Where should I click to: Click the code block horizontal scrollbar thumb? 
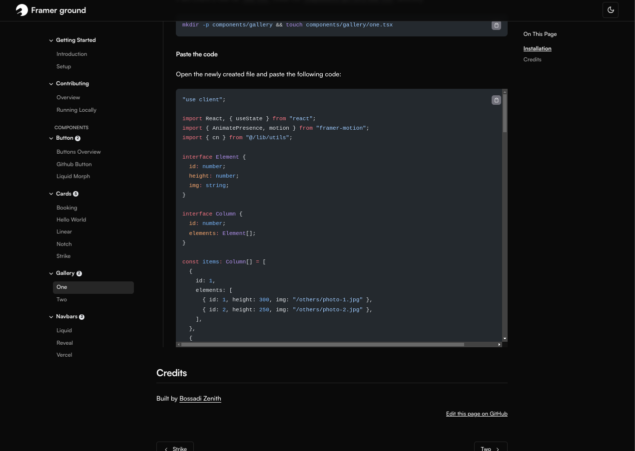point(322,344)
